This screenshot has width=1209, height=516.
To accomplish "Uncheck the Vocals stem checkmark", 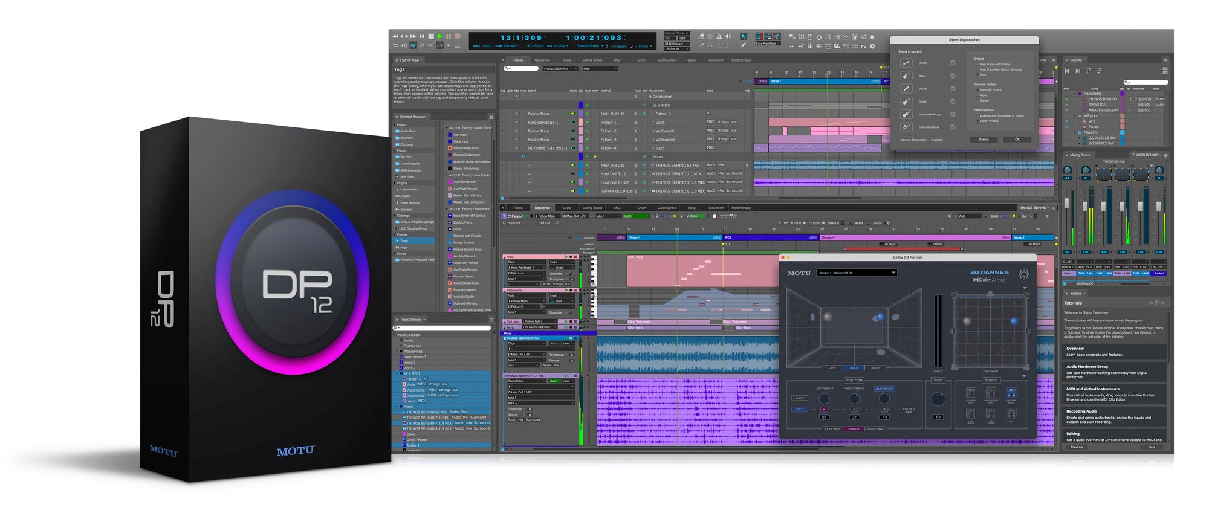I will click(x=953, y=89).
